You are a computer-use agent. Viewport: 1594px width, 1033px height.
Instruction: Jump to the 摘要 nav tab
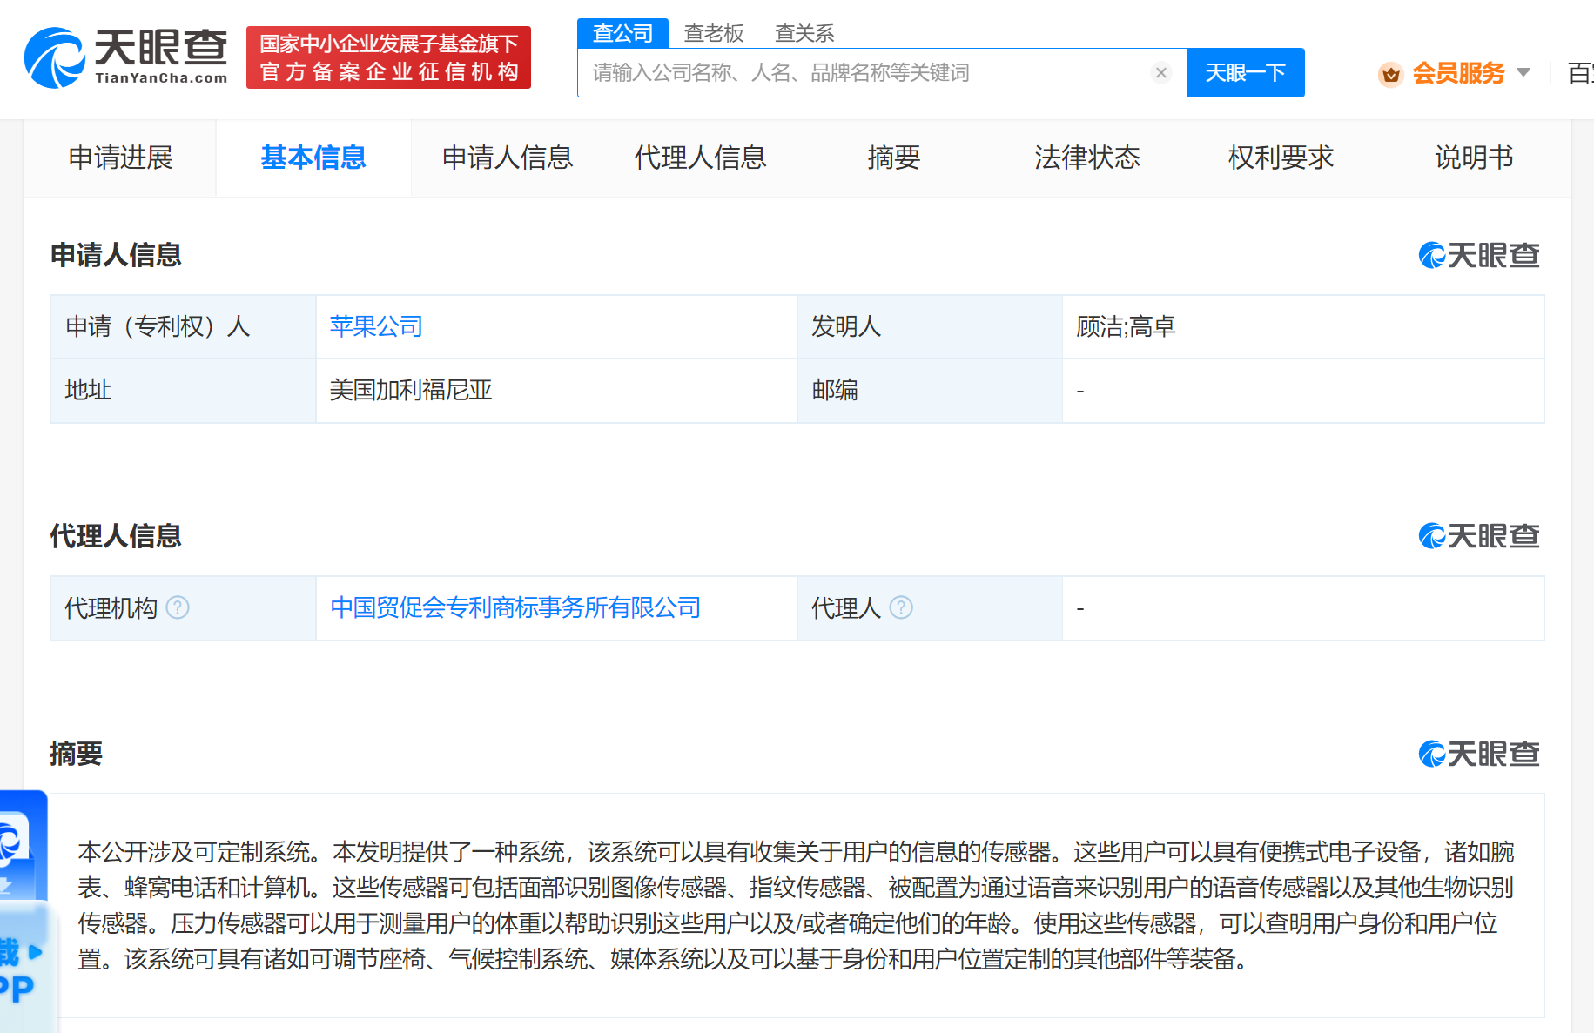[x=894, y=158]
